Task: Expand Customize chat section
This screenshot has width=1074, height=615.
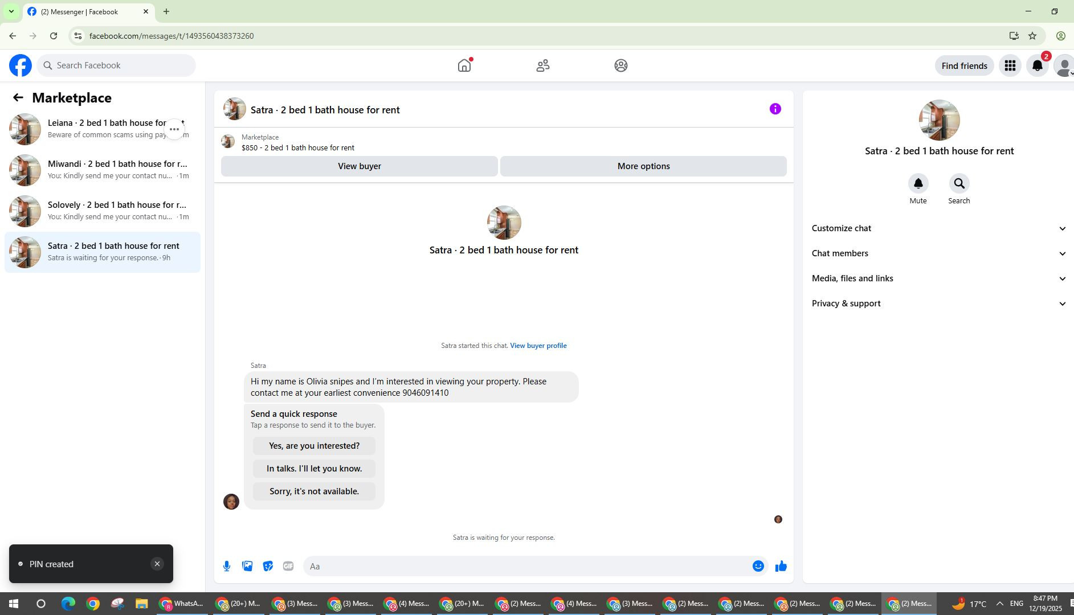Action: (939, 228)
